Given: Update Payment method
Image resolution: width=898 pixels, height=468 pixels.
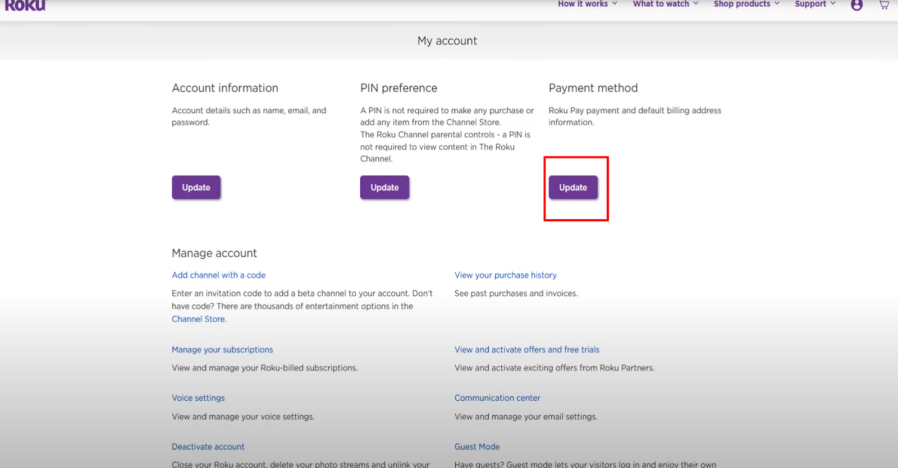Looking at the screenshot, I should point(573,187).
